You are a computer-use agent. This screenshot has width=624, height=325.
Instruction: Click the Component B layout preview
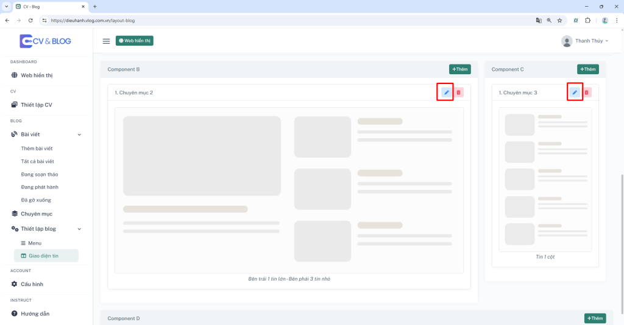pyautogui.click(x=289, y=190)
